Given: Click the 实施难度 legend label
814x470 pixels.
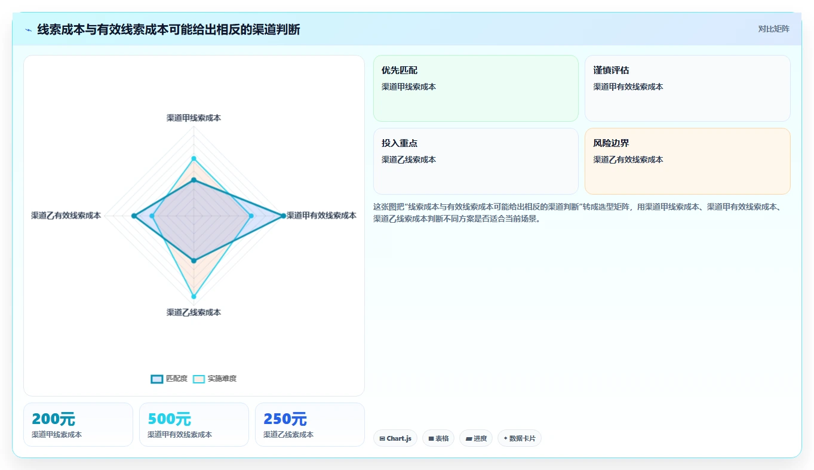Looking at the screenshot, I should click(222, 379).
